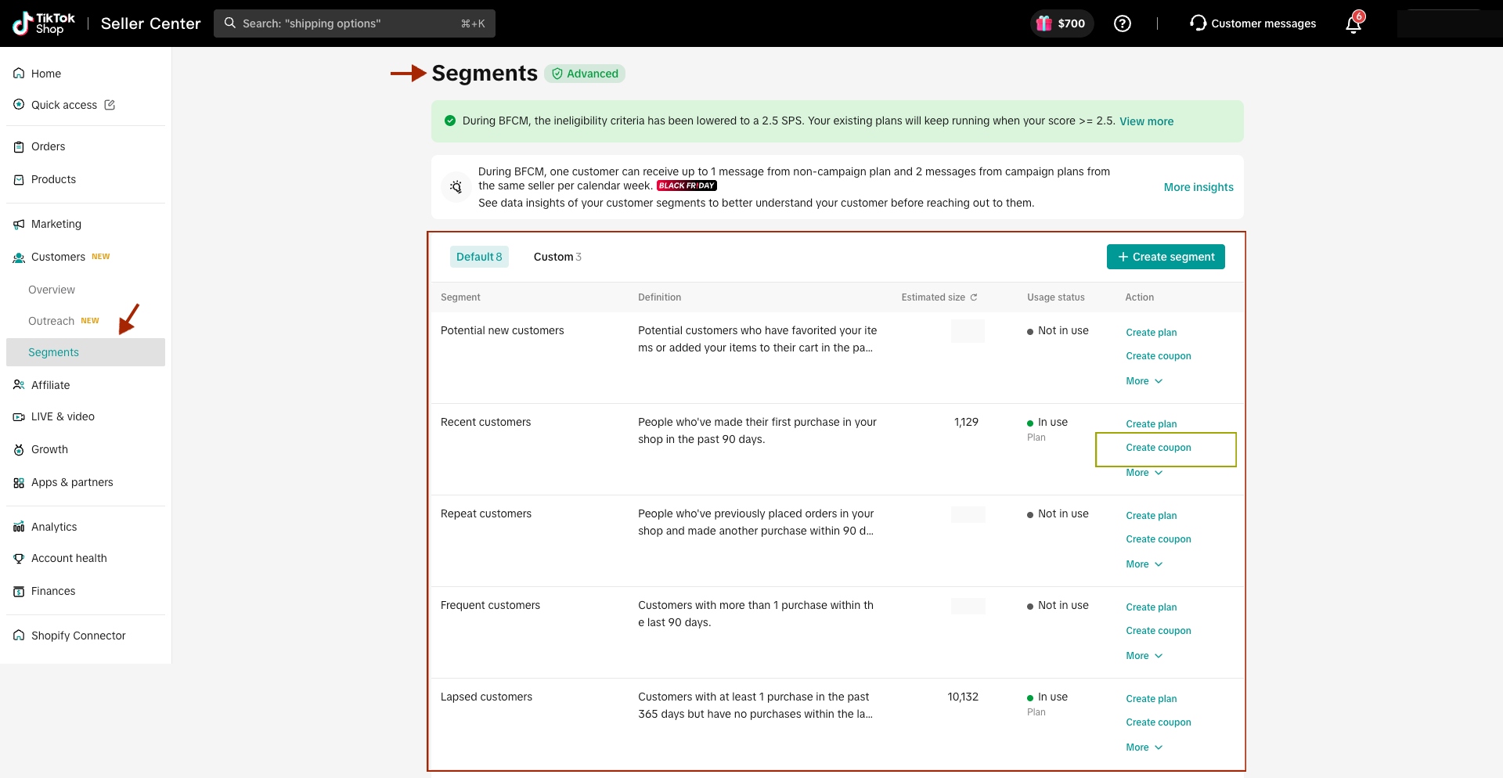
Task: Open the View more link in banner
Action: tap(1146, 121)
